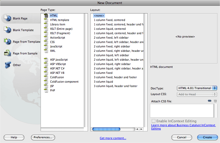Screen dimensions: 220x143
Task: Click the ASP VBScript file icon
Action: click(x=46, y=64)
